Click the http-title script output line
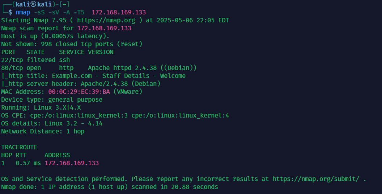Image resolution: width=382 pixels, height=194 pixels. (x=93, y=76)
